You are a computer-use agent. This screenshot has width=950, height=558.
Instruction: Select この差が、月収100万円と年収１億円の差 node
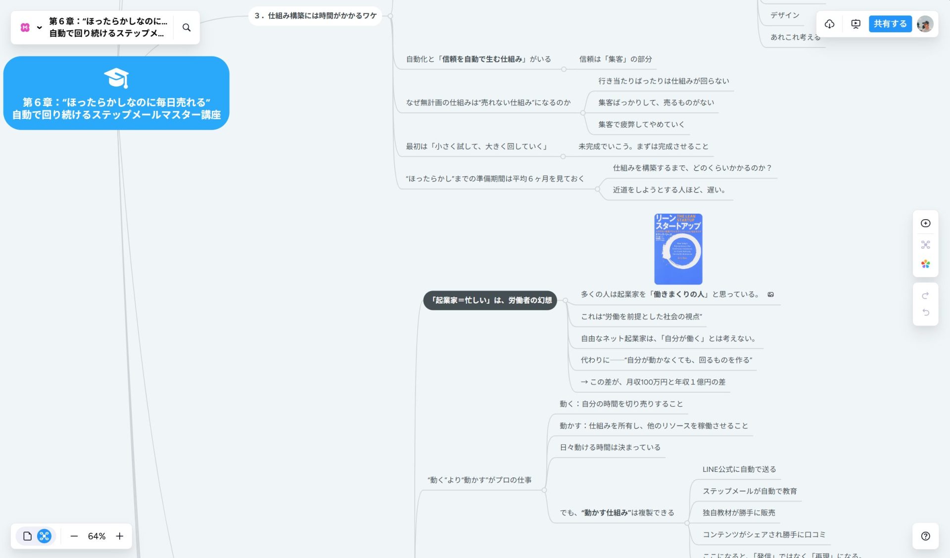tap(653, 382)
